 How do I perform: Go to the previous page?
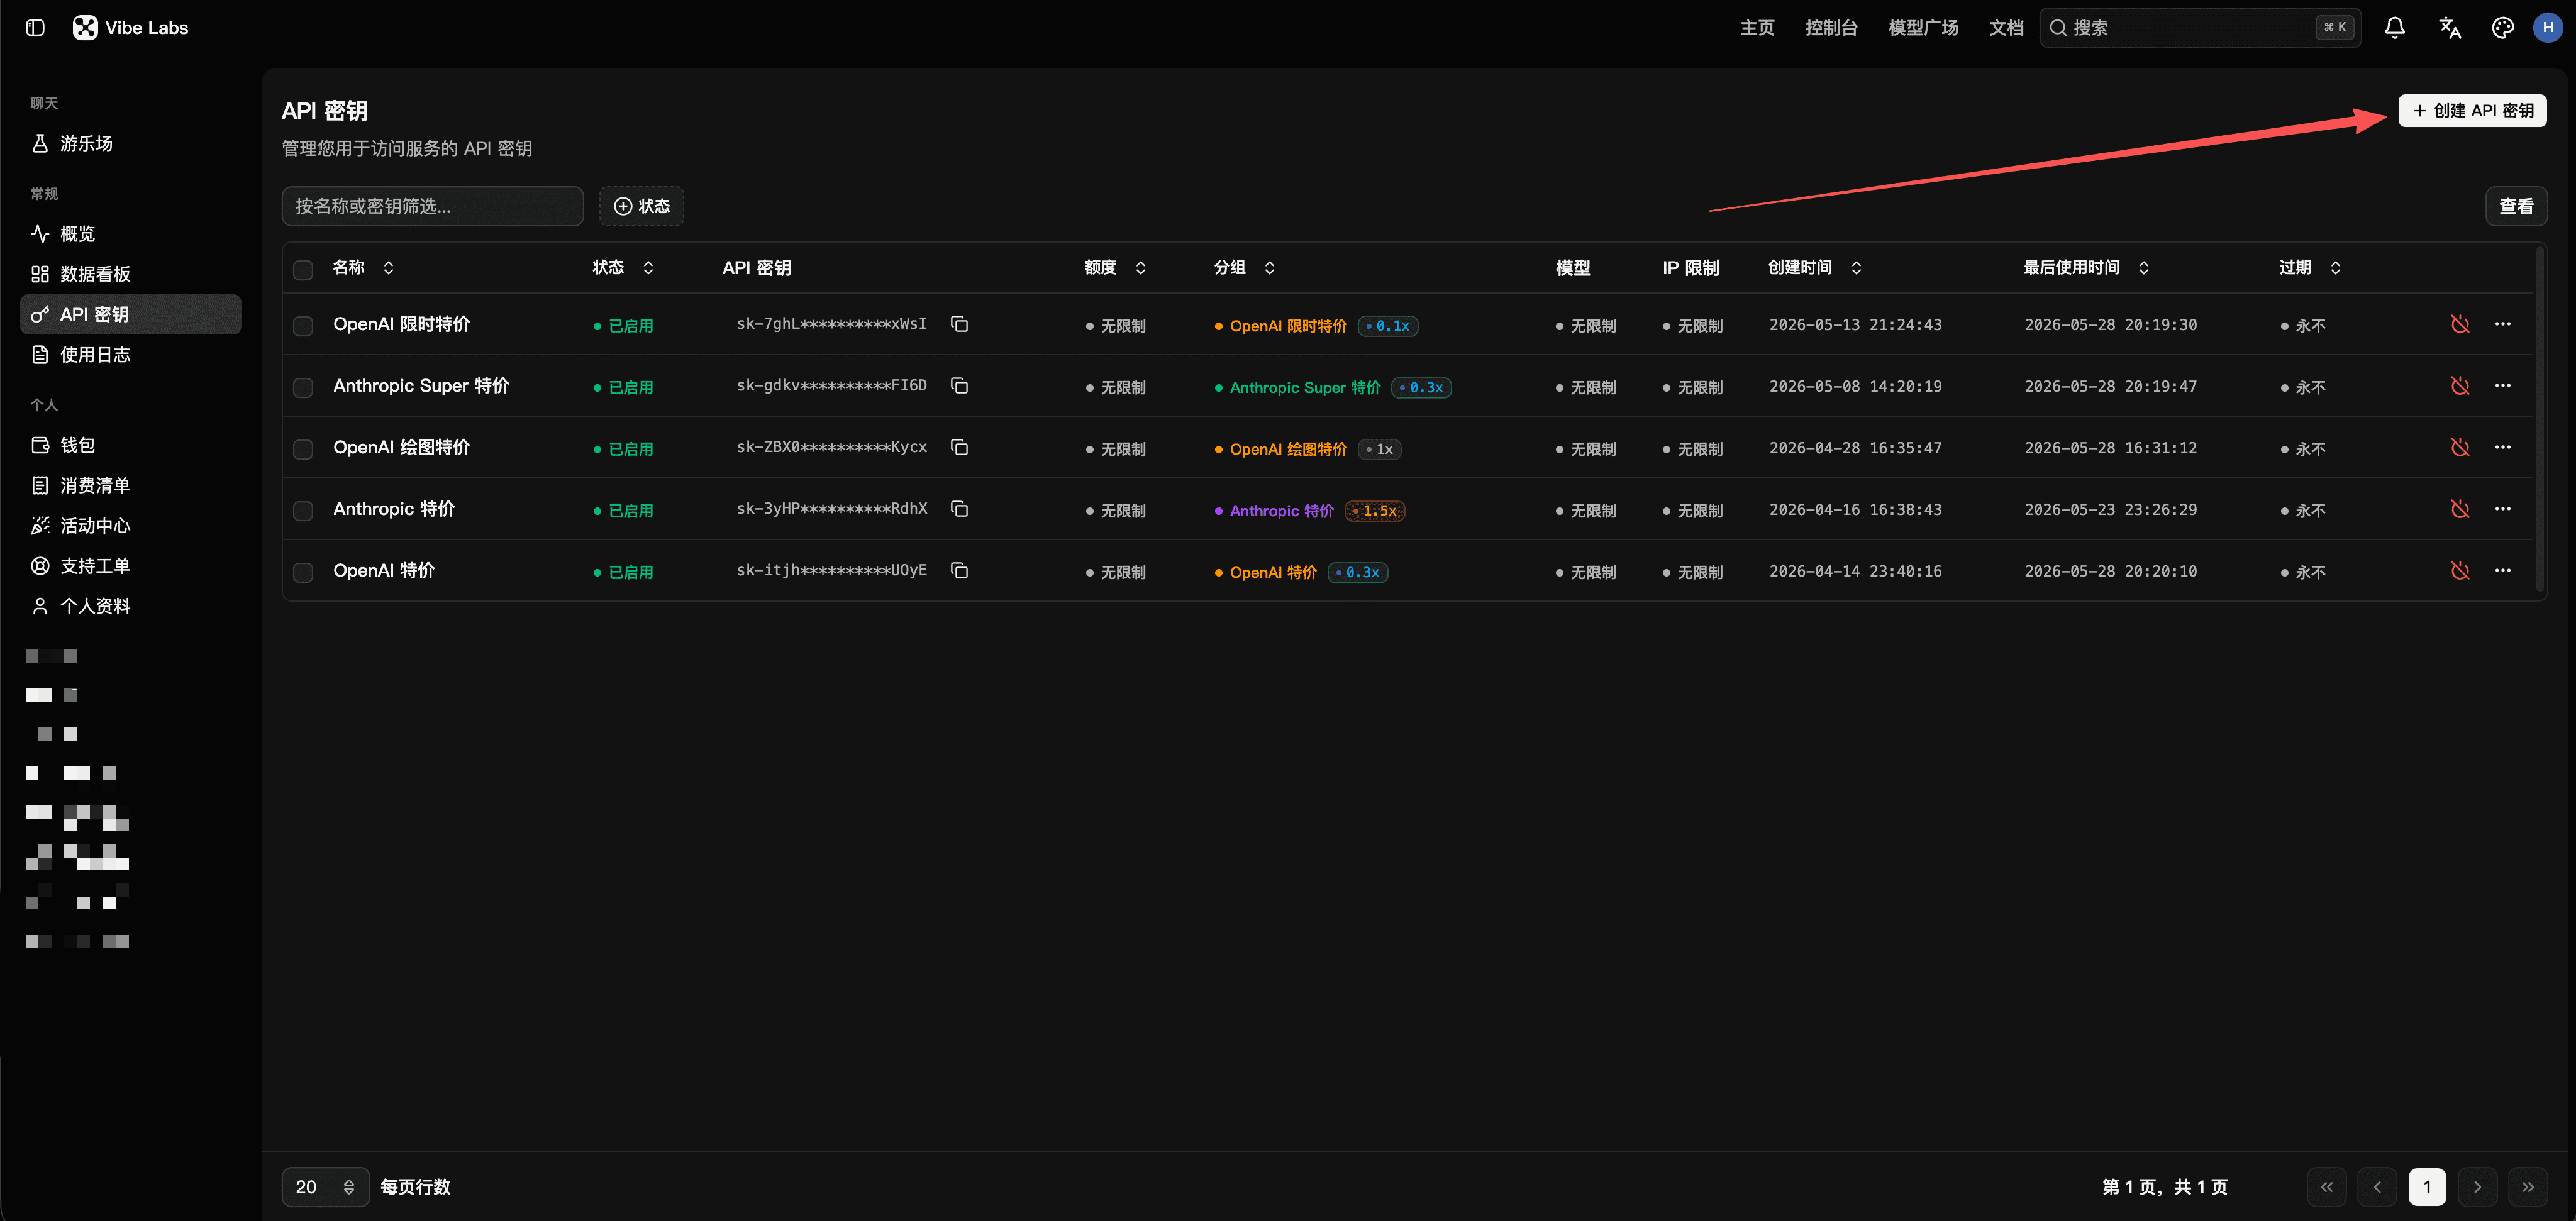[x=2377, y=1187]
